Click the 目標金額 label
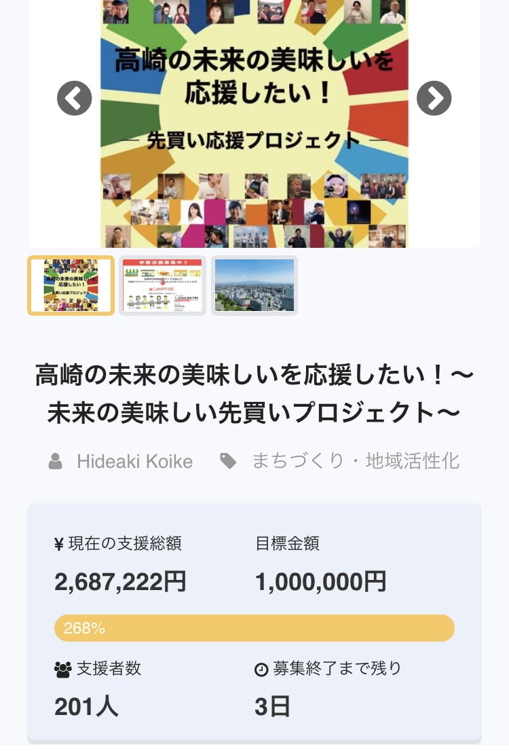The height and width of the screenshot is (751, 509). click(x=287, y=543)
